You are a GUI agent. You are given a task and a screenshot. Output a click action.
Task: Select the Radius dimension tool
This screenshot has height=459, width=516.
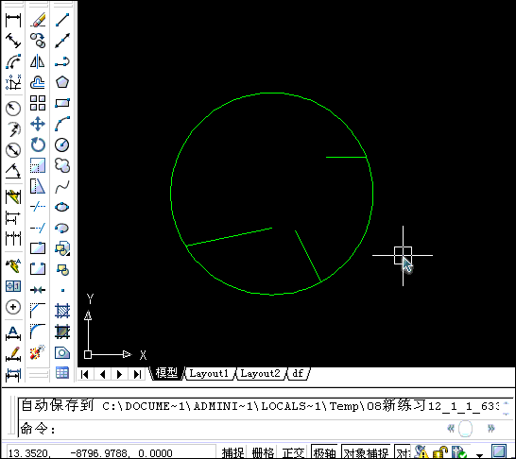pos(13,109)
